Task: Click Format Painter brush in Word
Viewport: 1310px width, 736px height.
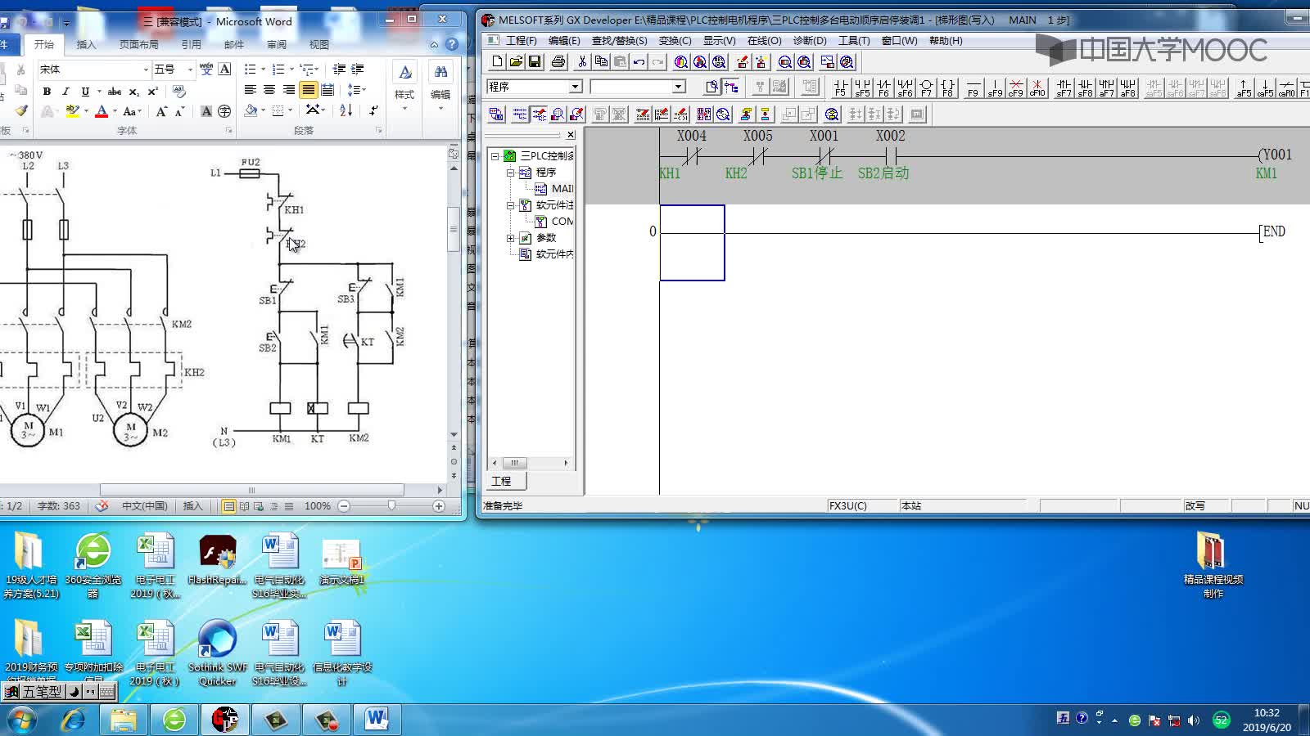Action: tap(21, 110)
